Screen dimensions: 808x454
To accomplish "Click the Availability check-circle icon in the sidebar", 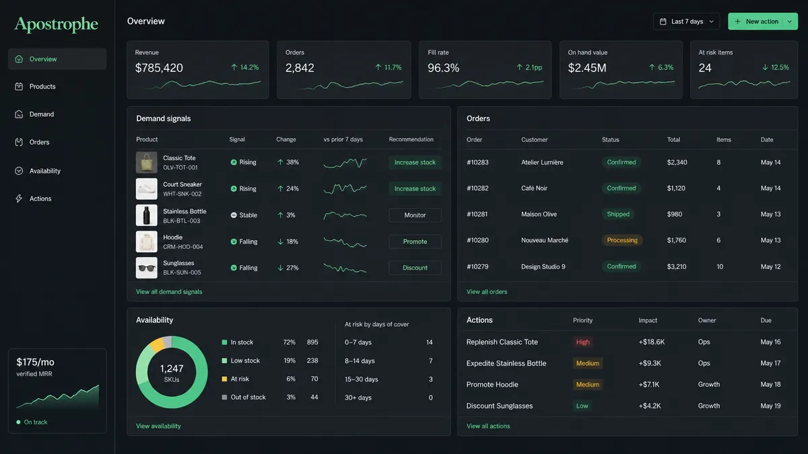I will [19, 171].
